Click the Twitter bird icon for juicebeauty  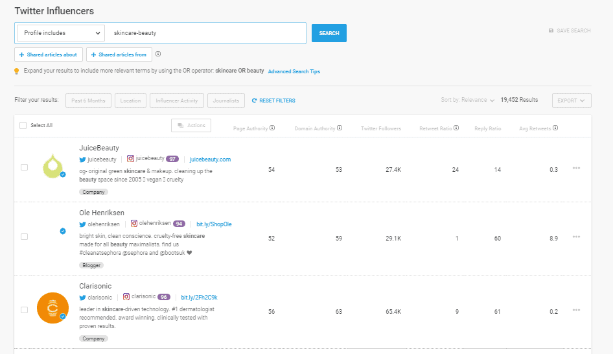[82, 159]
